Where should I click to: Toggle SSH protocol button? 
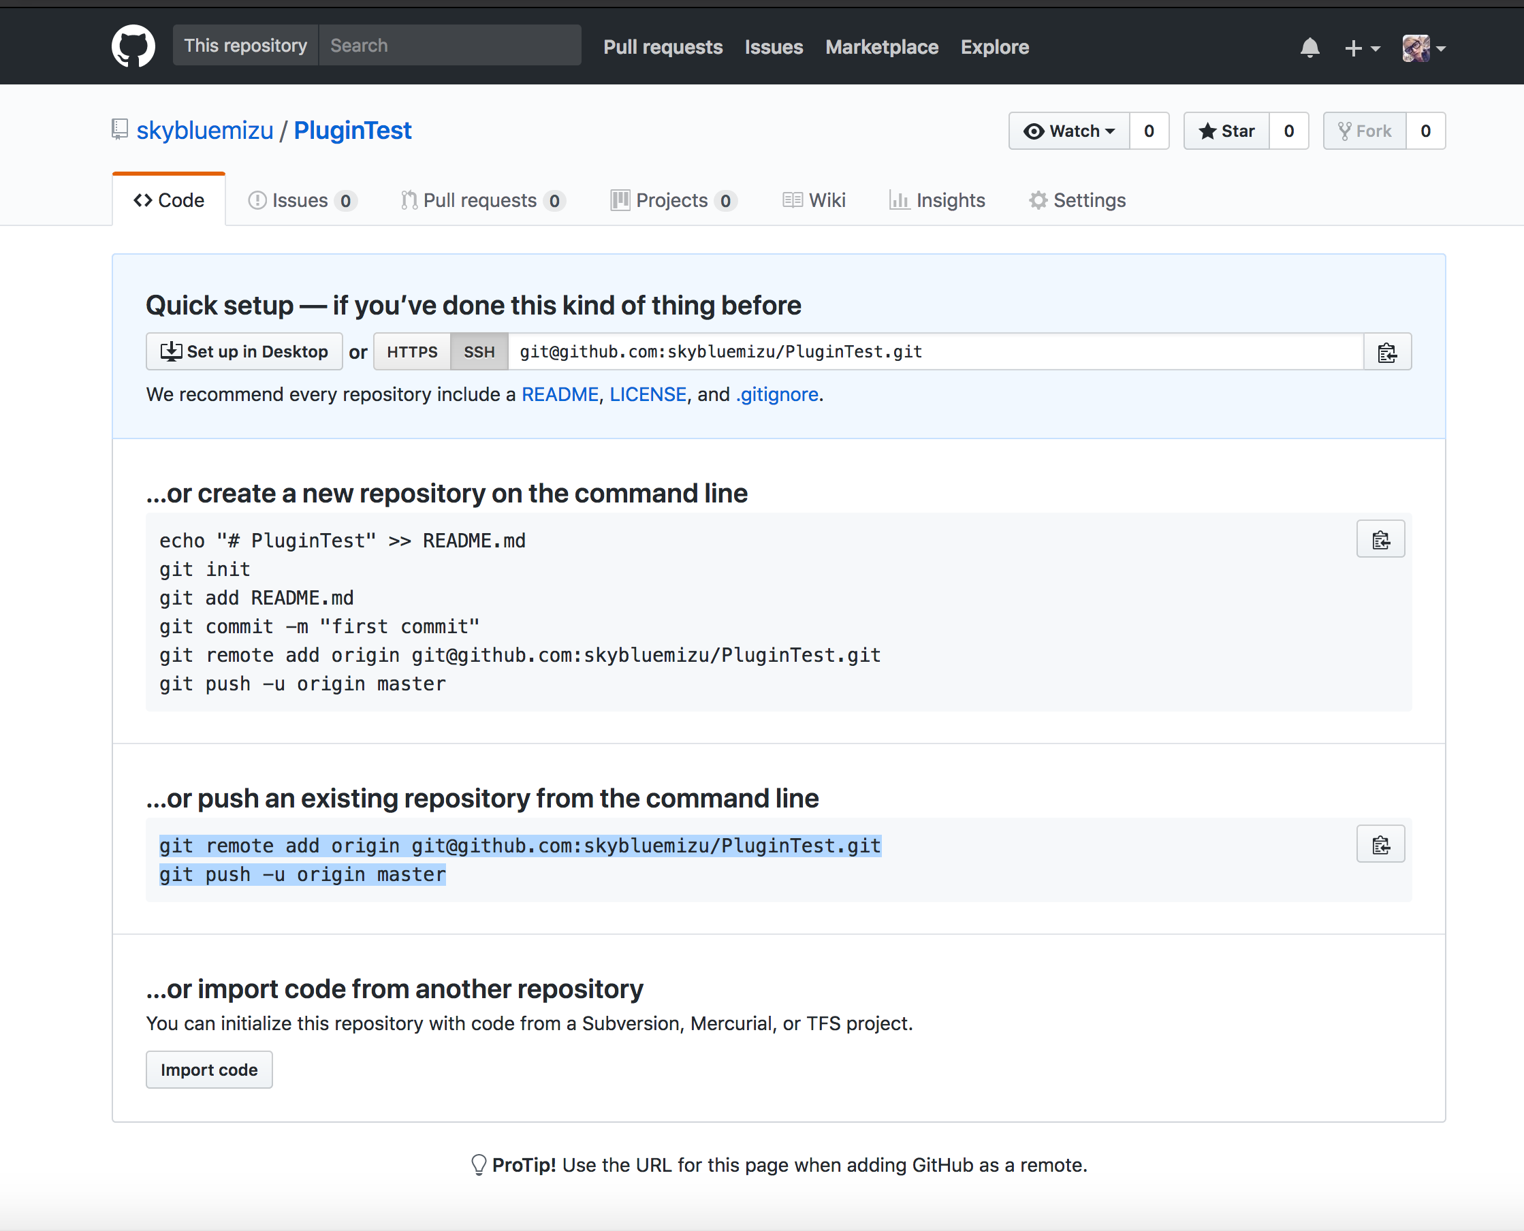477,352
